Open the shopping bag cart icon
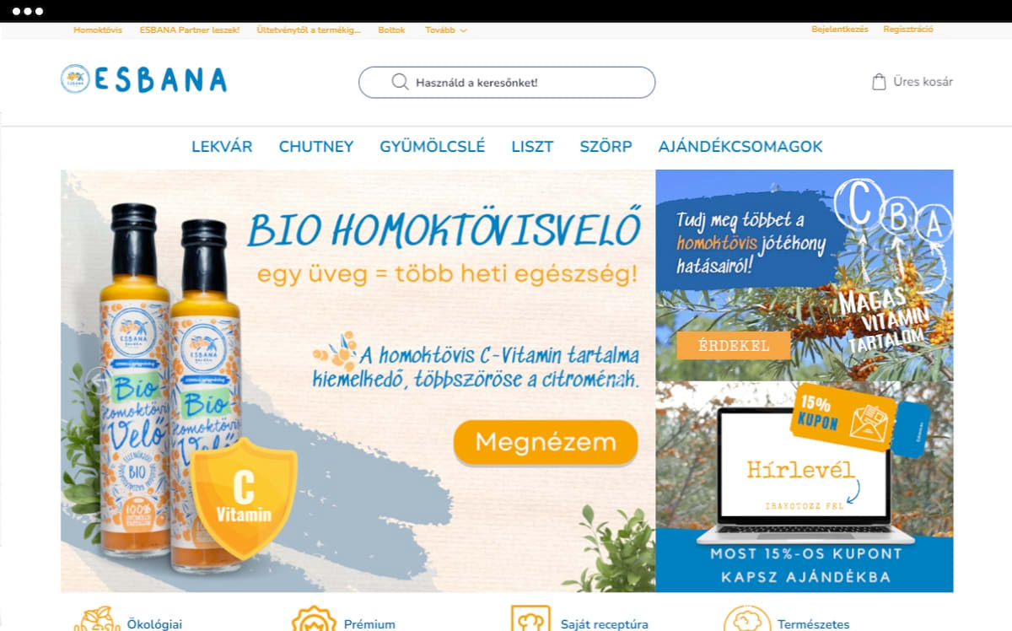The width and height of the screenshot is (1012, 631). point(879,82)
